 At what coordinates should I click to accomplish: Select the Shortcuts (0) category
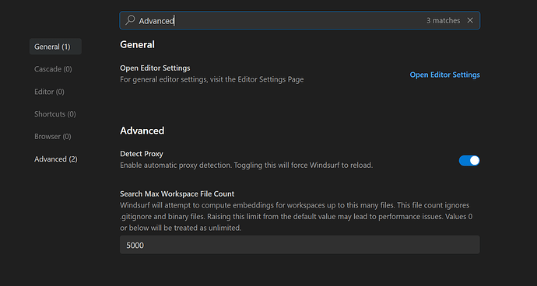tap(55, 114)
